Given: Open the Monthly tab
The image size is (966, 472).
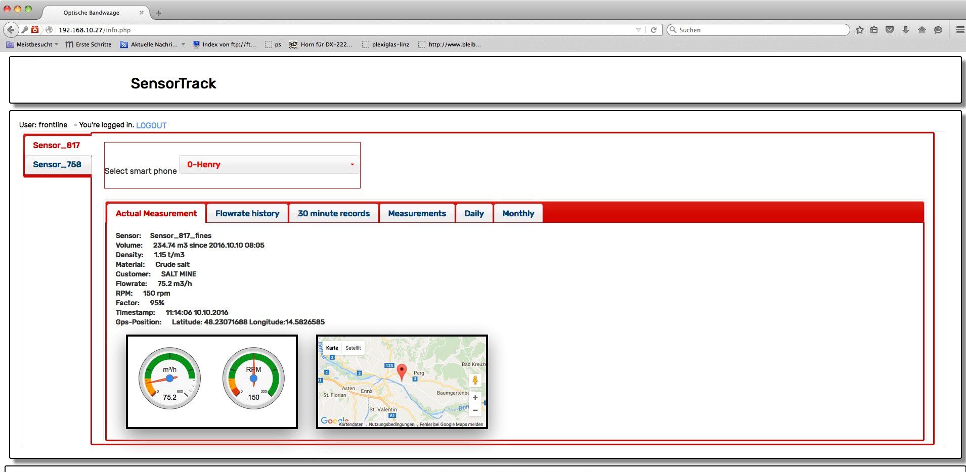Looking at the screenshot, I should 518,213.
